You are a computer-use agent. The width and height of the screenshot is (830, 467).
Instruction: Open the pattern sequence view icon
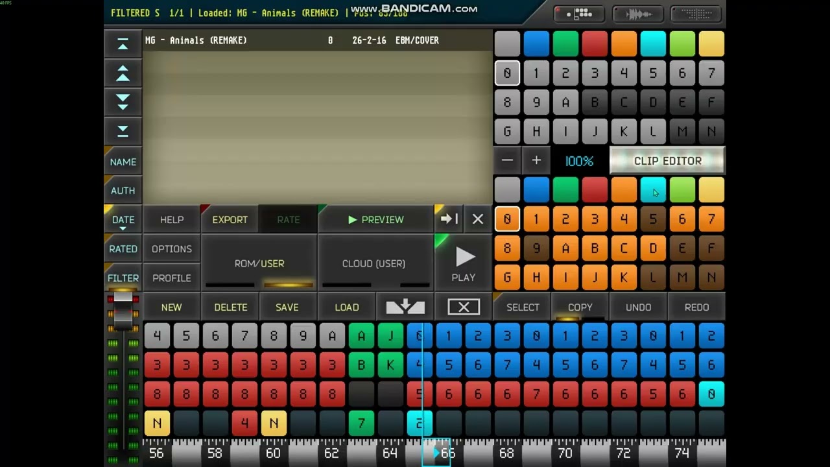[x=579, y=14]
